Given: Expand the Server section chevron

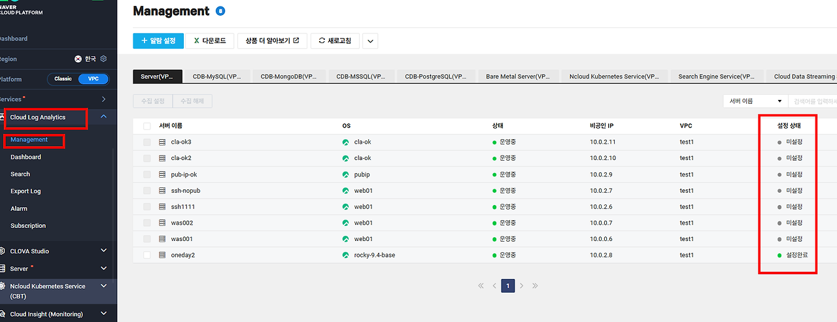Looking at the screenshot, I should click(x=104, y=268).
